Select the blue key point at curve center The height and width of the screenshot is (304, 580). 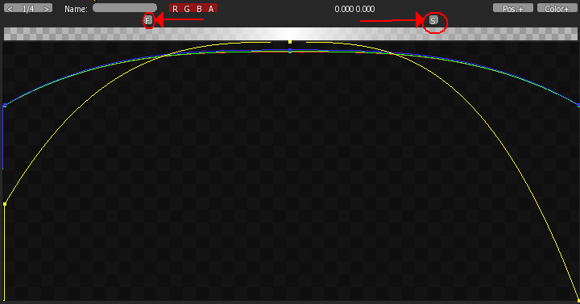290,50
